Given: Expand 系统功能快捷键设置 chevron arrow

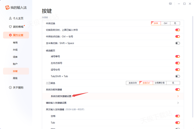Looking at the screenshot, I should tap(178, 96).
